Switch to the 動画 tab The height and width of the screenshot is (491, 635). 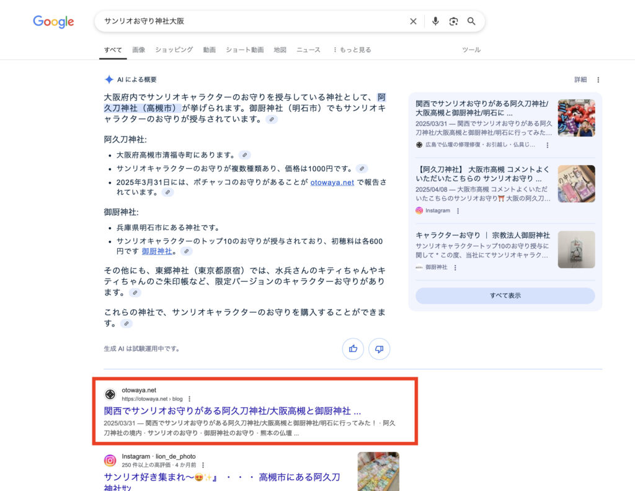210,50
